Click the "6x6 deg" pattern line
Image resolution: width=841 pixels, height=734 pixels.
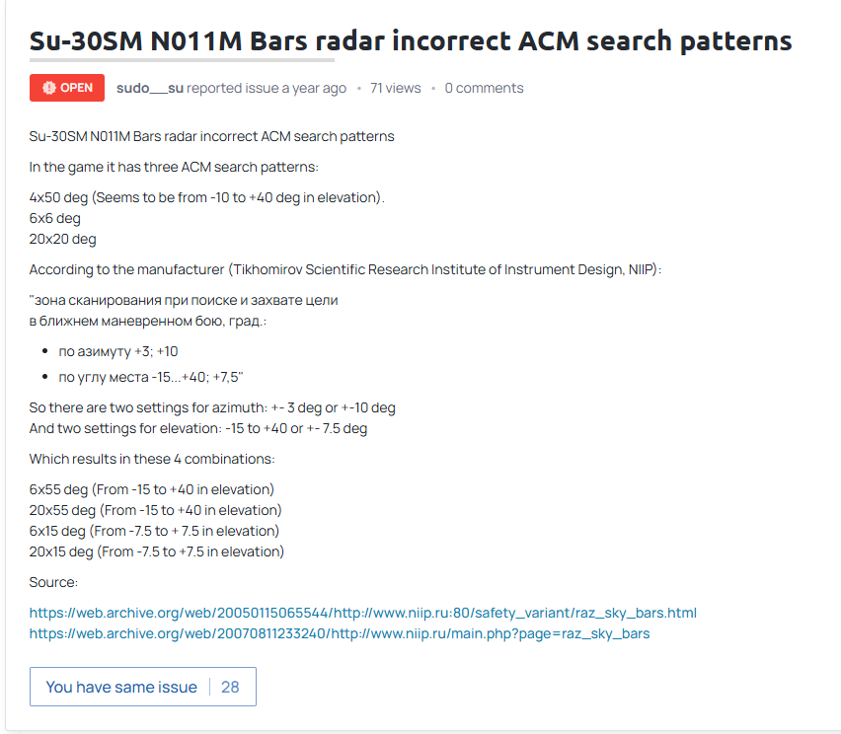(x=55, y=218)
